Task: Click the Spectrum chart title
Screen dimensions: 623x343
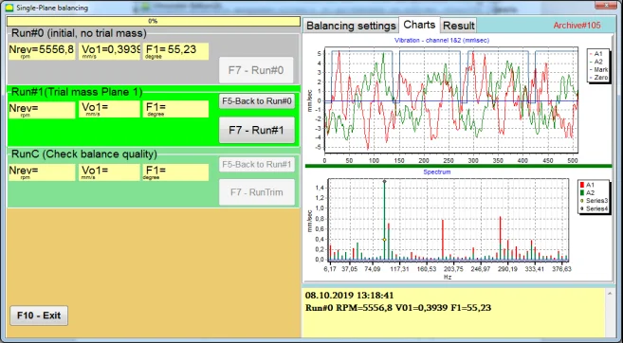Action: click(x=436, y=171)
